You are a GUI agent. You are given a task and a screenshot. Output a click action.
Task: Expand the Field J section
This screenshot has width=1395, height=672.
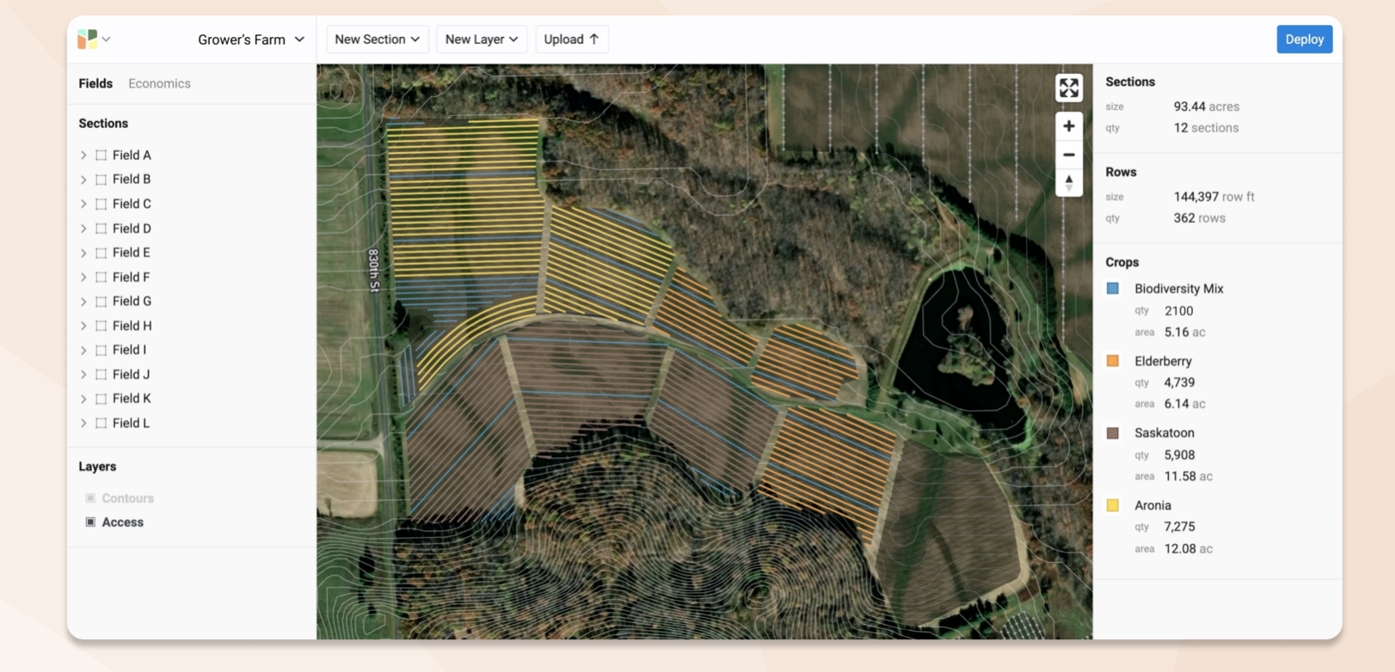pyautogui.click(x=83, y=375)
